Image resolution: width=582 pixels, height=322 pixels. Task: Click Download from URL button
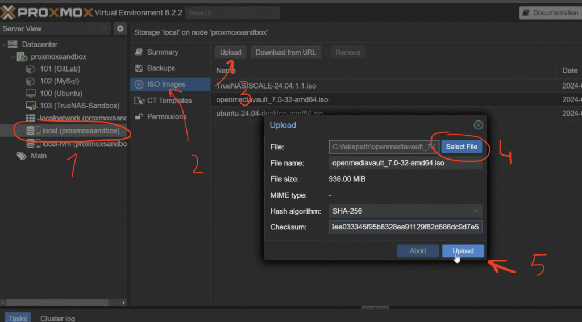tap(286, 52)
